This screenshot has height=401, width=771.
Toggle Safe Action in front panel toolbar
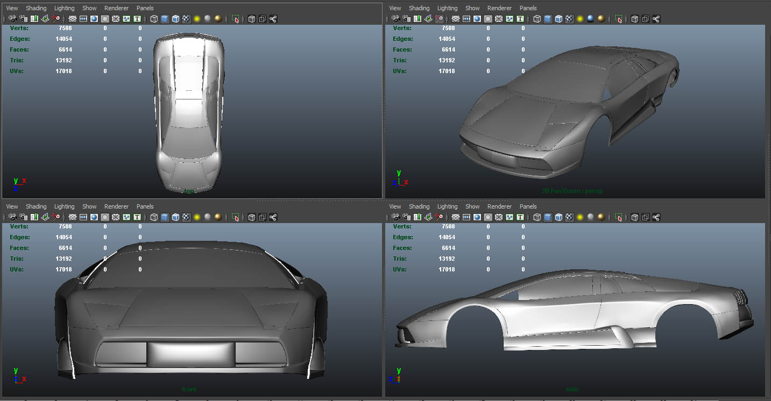[x=126, y=217]
